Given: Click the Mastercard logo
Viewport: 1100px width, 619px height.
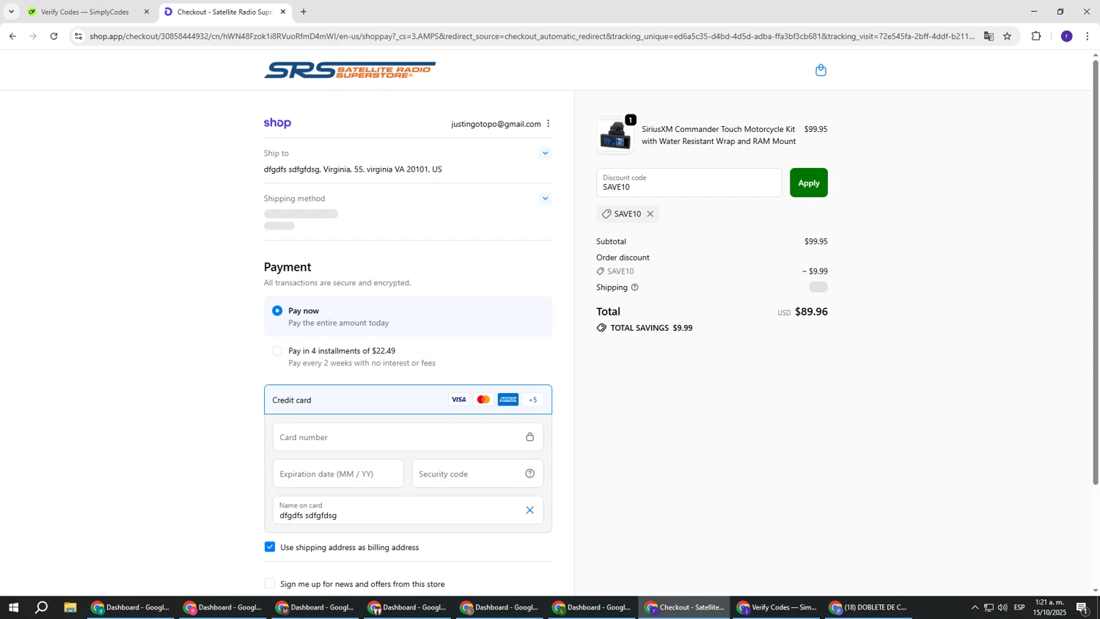Looking at the screenshot, I should click(x=483, y=400).
